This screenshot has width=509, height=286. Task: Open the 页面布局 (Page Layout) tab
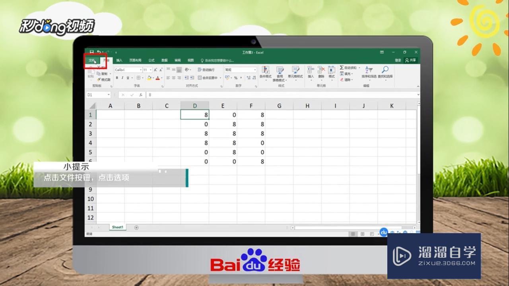135,60
